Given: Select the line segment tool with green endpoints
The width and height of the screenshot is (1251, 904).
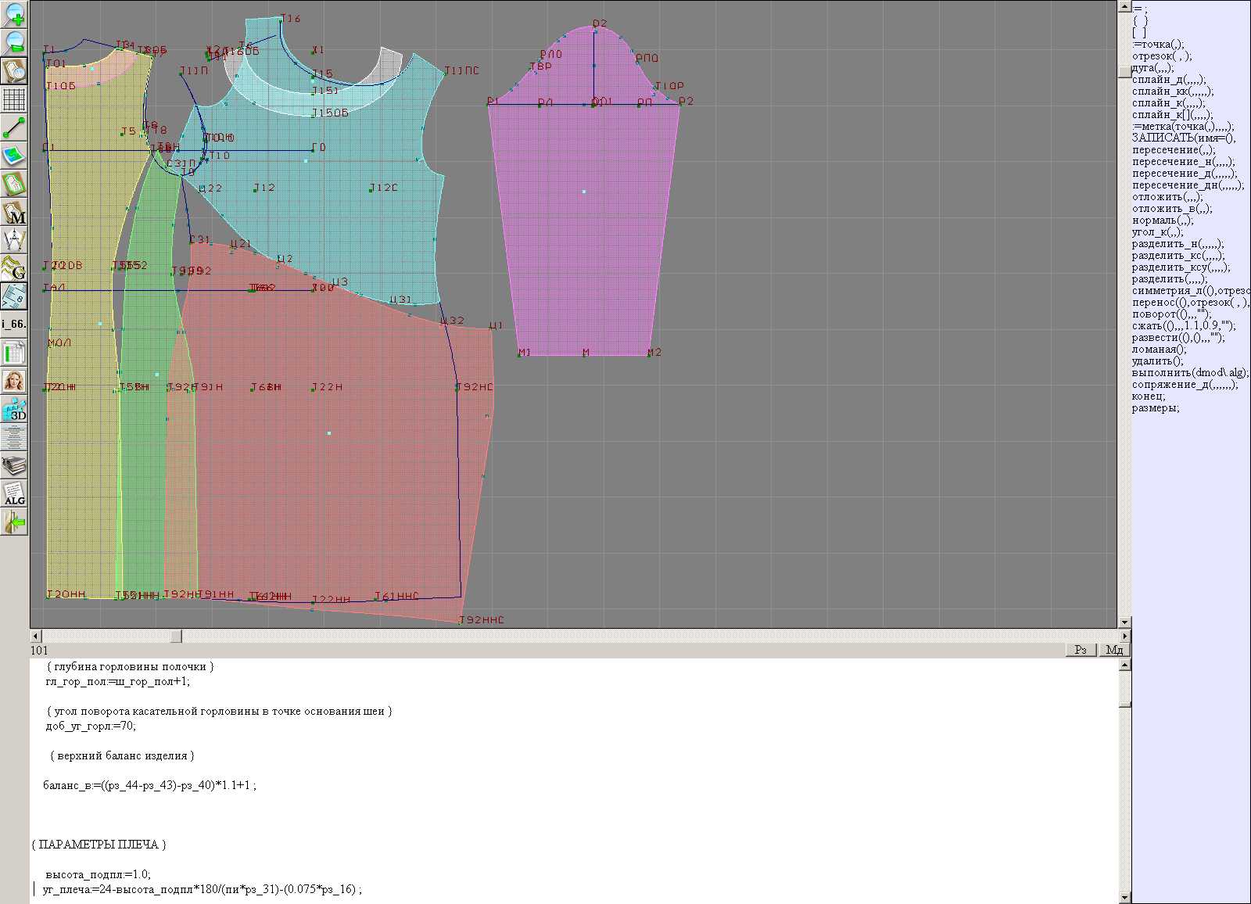Looking at the screenshot, I should coord(14,127).
